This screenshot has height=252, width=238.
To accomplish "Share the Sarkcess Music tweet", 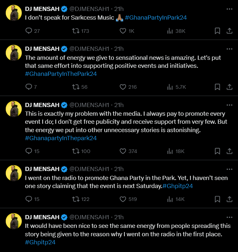I will pos(229,31).
